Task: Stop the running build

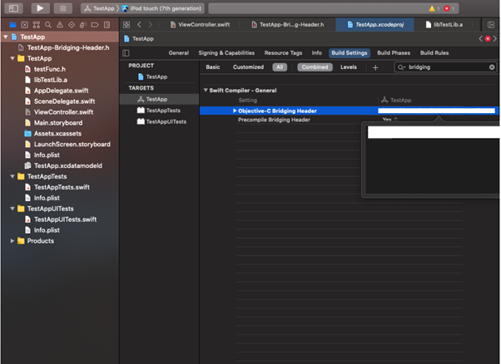Action: click(63, 8)
